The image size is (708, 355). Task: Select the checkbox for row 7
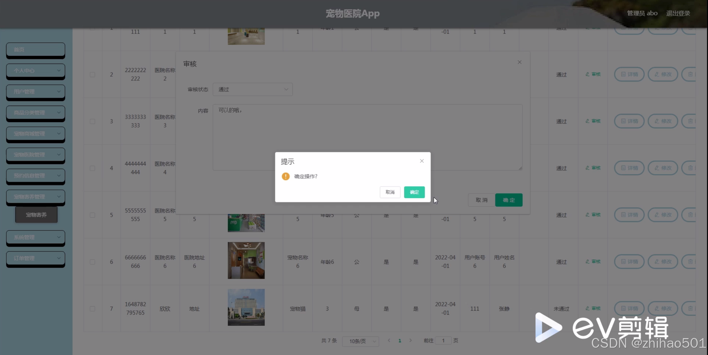coord(92,309)
